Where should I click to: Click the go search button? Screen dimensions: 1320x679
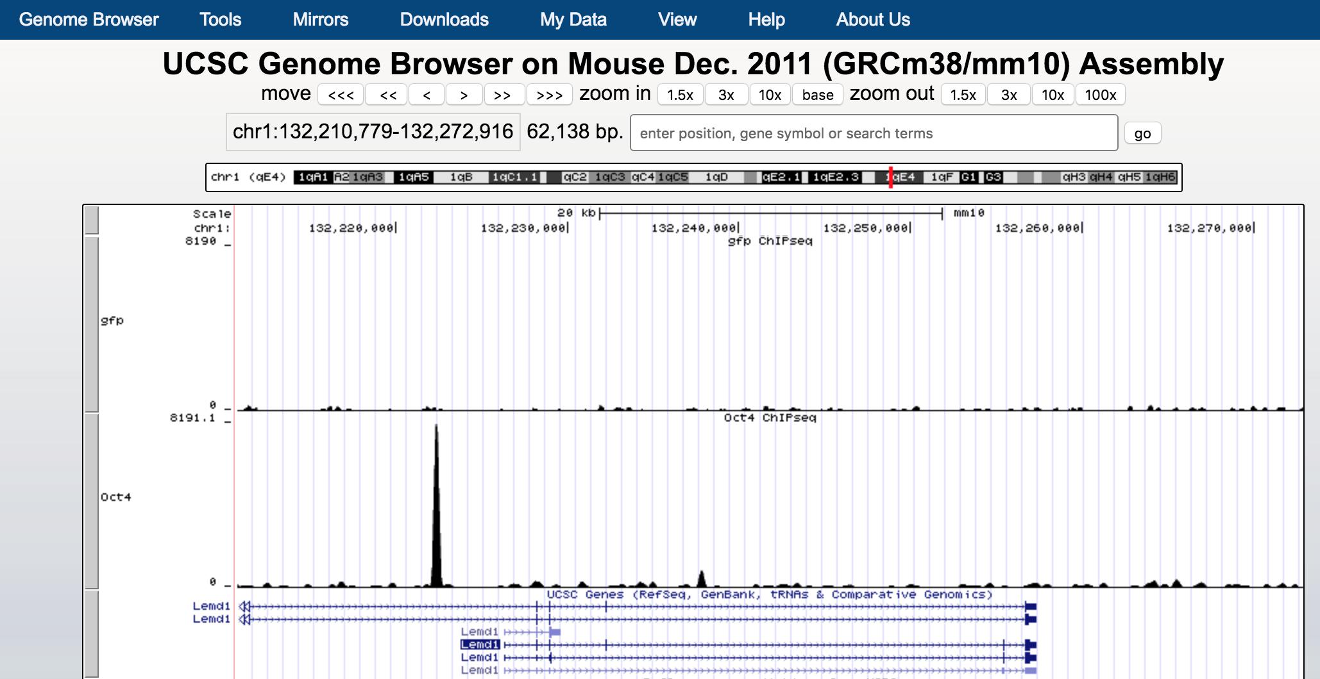[1142, 133]
